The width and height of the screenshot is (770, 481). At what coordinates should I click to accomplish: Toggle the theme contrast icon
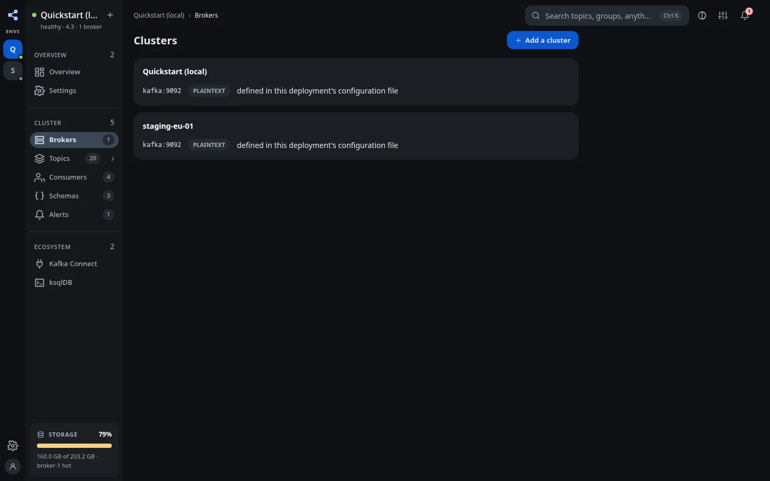click(702, 15)
